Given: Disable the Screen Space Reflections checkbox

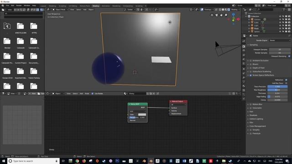Looking at the screenshot, I should pos(250,75).
